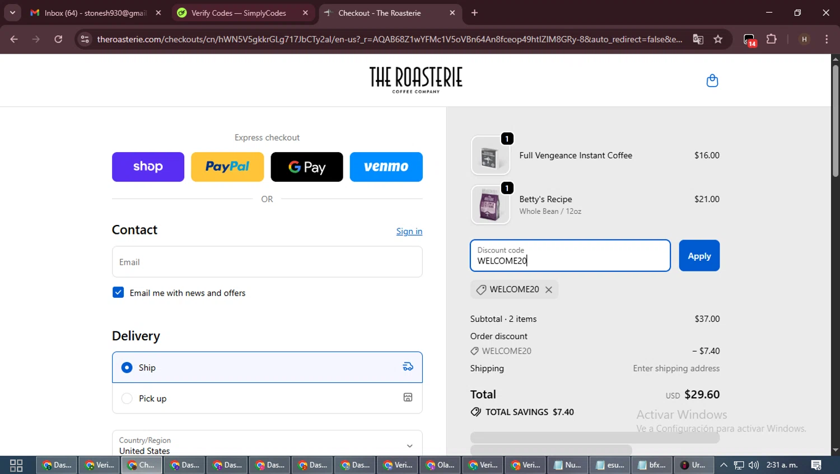The image size is (840, 474).
Task: Uncheck Email me with news and offers
Action: tap(118, 293)
